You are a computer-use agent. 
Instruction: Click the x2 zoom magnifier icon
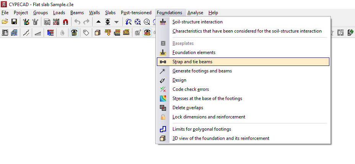pos(147,22)
